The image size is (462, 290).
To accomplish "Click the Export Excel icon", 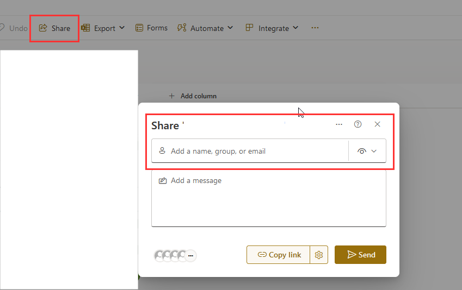I will tap(85, 28).
